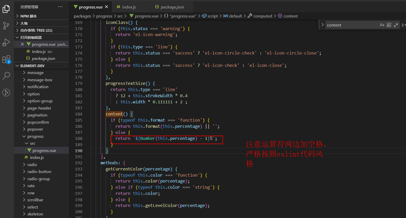Open the Run and Debug view
Viewport: 406px width, 218px height.
(x=6, y=42)
